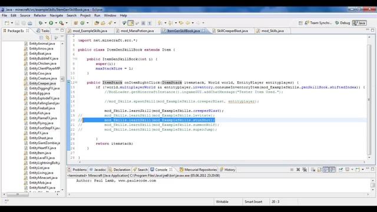Switch to mod_ManaPotion.java editor tab
The image size is (377, 212).
tap(137, 31)
